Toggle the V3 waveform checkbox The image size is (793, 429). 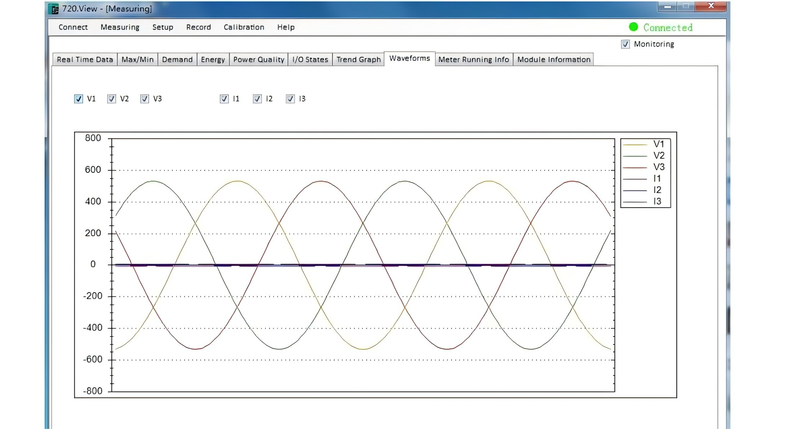[x=145, y=99]
